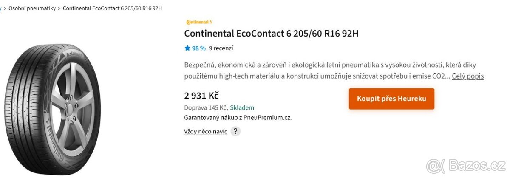The image size is (510, 178).
Task: Click the Continental brand logo
Action: (x=199, y=22)
